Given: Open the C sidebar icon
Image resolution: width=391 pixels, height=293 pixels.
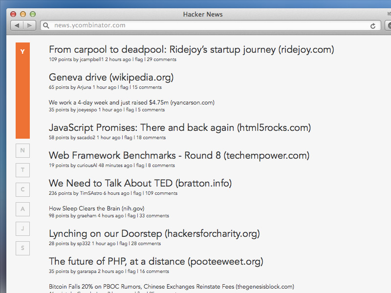Looking at the screenshot, I should (x=22, y=189).
